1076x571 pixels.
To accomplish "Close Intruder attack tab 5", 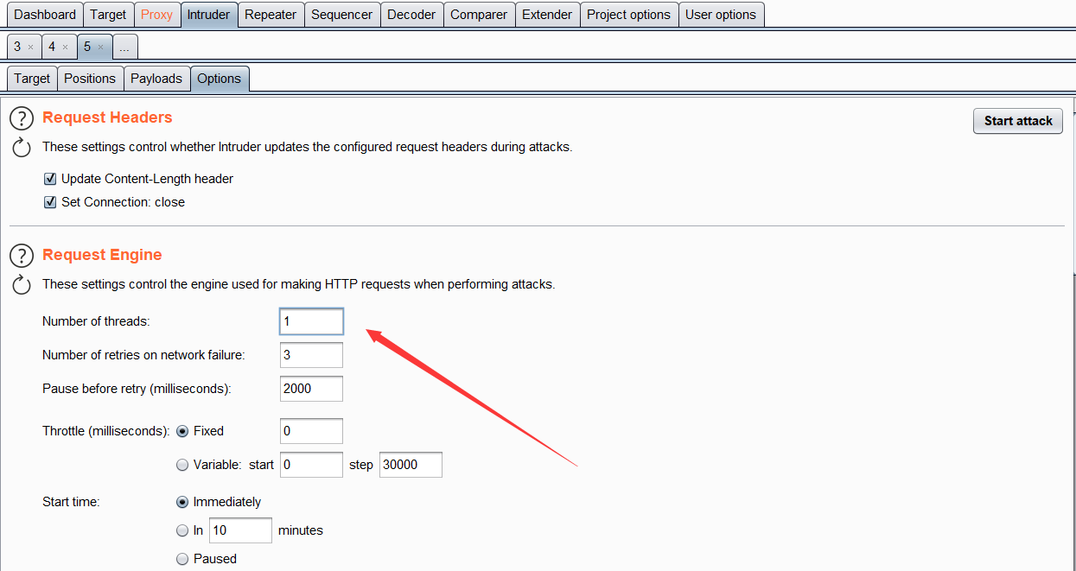I will tap(100, 48).
